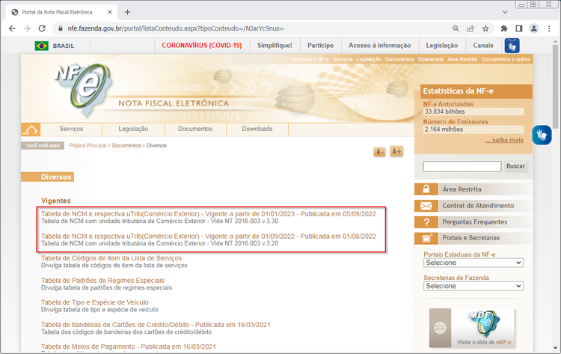
Task: Click the scrollbar down arrow
Action: coord(555,347)
